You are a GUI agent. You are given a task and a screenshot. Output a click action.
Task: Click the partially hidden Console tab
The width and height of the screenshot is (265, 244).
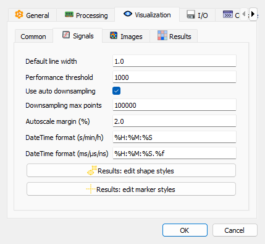(227, 15)
